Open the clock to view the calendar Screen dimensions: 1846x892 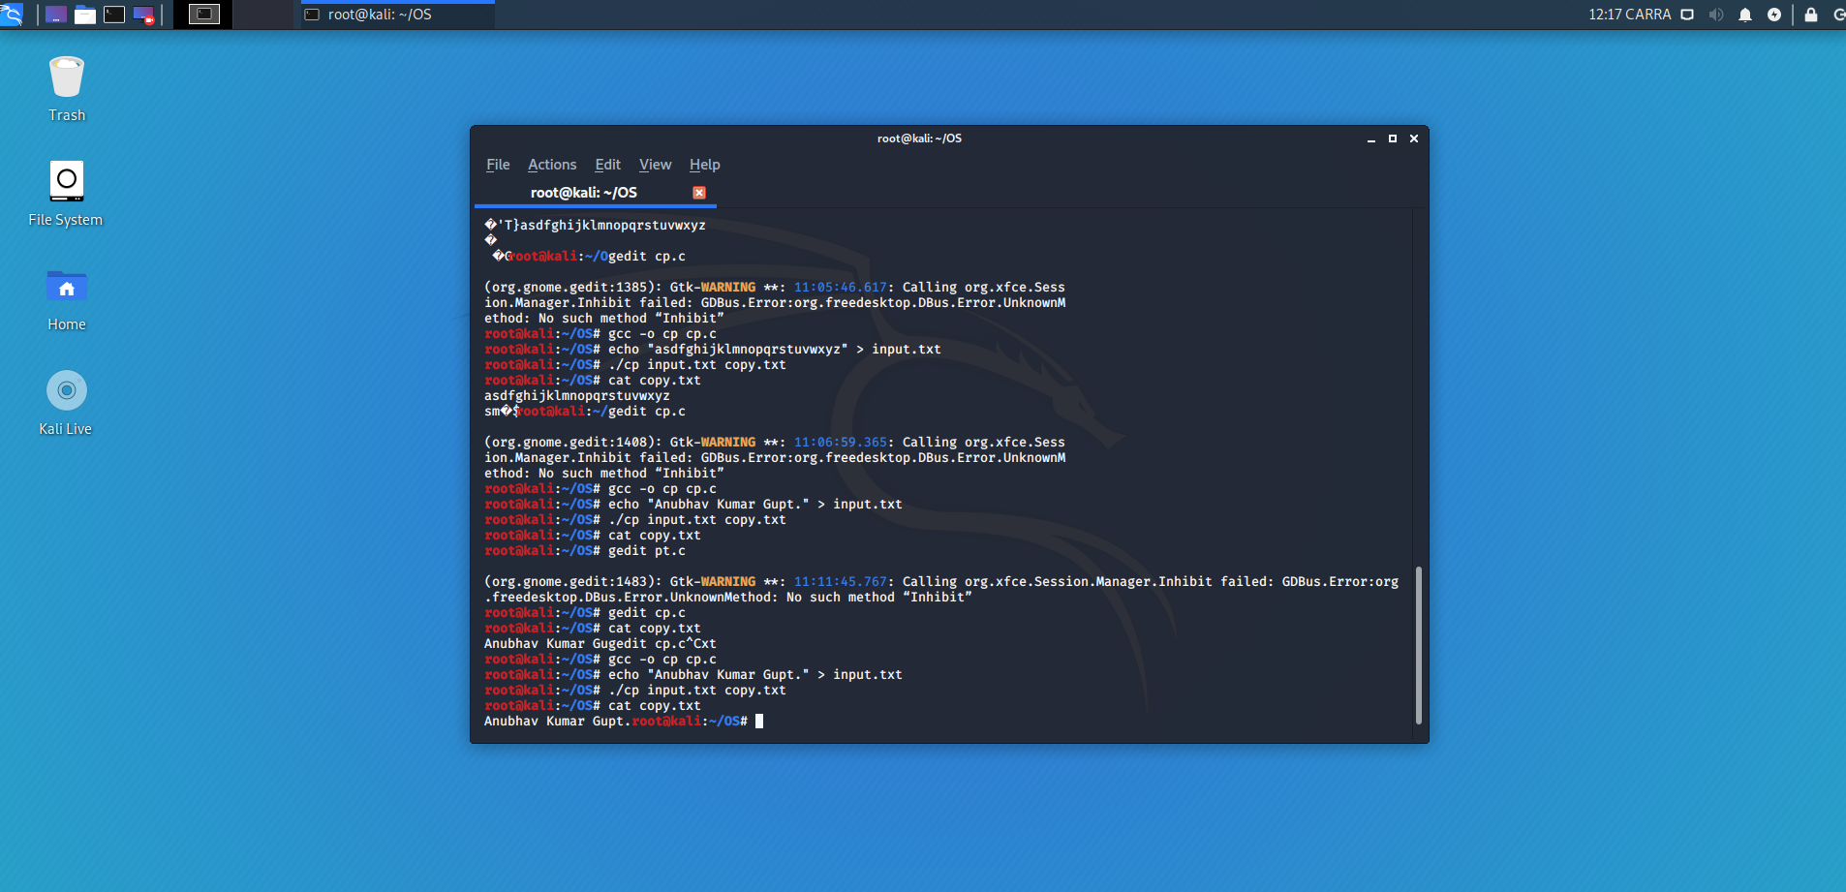pyautogui.click(x=1629, y=15)
